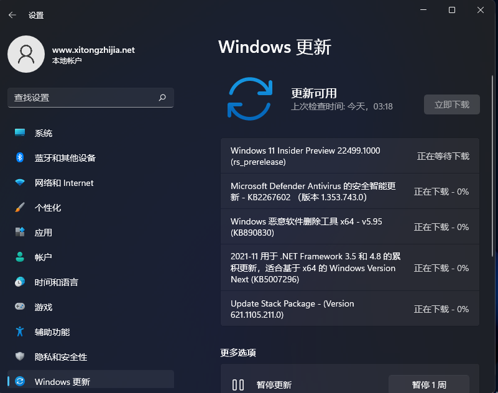
Task: Click 正在下载 - 0% status for KB5007296
Action: coord(441,268)
